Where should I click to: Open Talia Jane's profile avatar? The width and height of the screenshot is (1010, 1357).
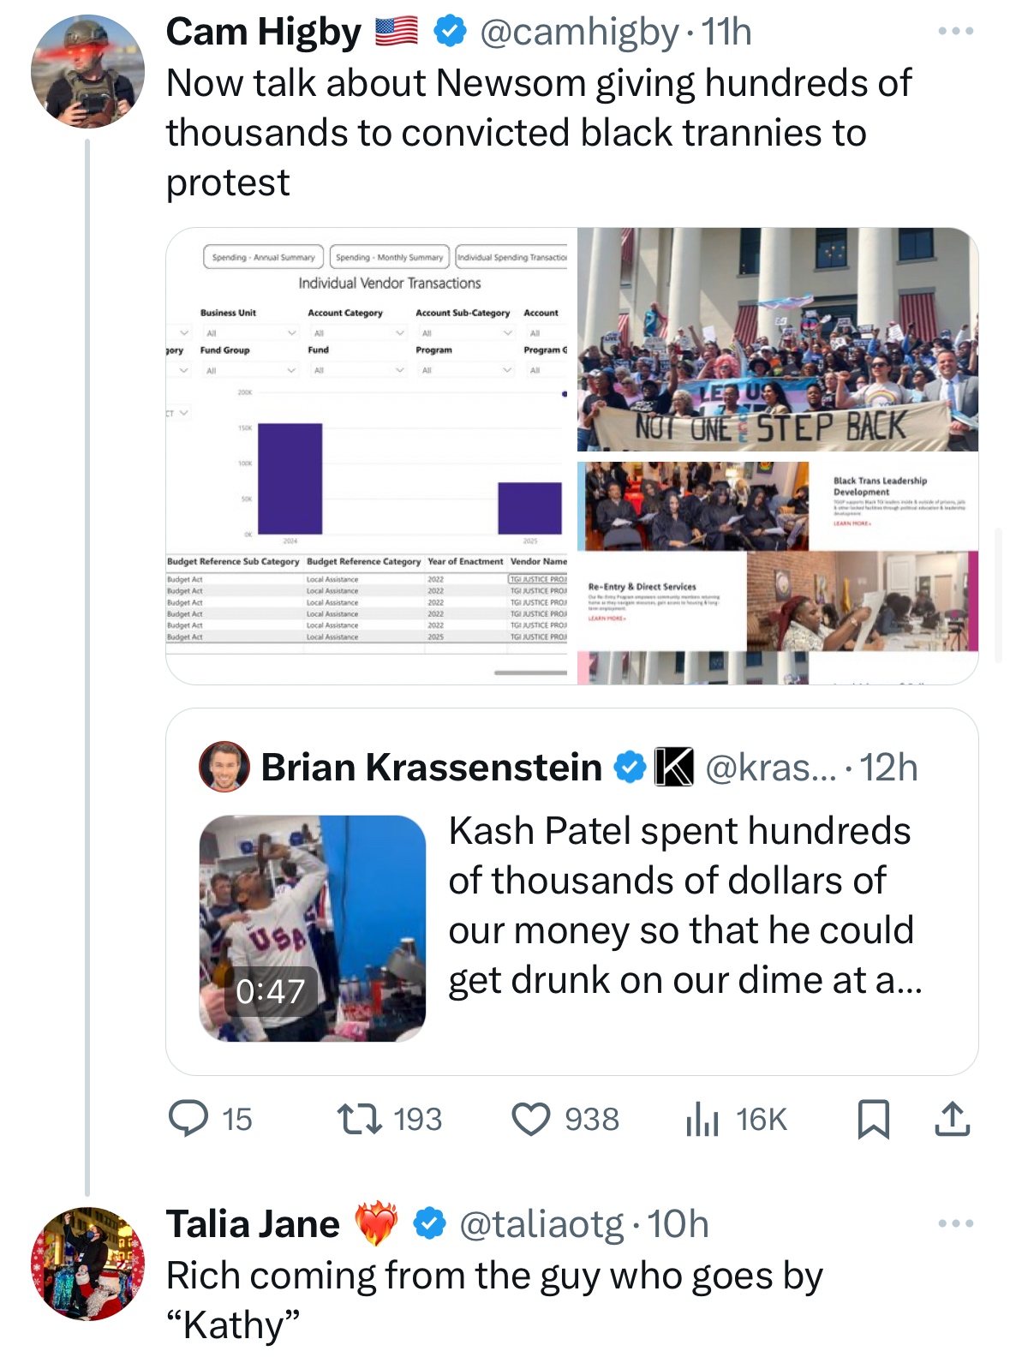87,1264
